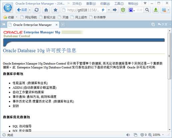Click the go-forward arrow button
Viewport: 172px width, 138px height.
115,10
